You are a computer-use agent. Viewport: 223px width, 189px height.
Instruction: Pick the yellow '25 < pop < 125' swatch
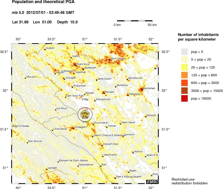point(184,67)
